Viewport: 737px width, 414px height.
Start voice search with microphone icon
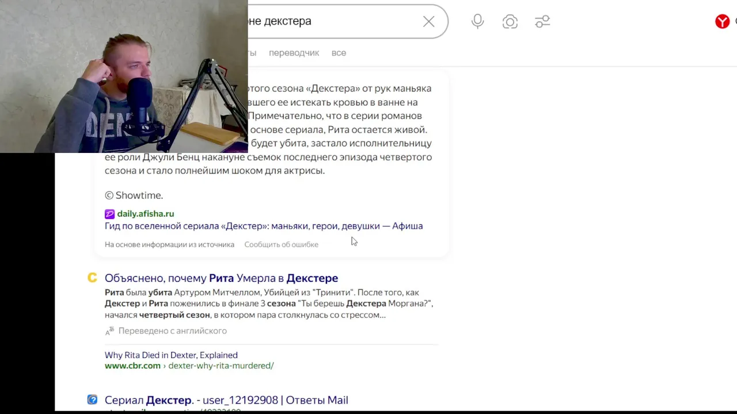[x=477, y=22]
